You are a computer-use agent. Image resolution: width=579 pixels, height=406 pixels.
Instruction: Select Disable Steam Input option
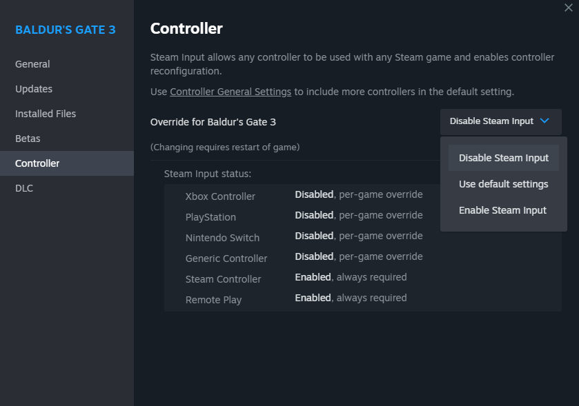[503, 158]
